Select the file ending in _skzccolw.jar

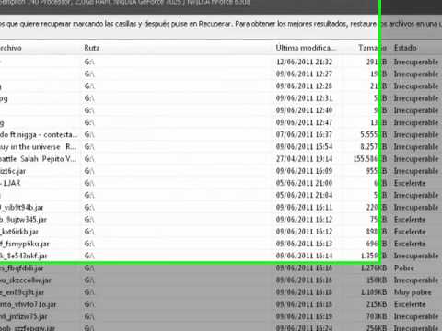(221, 280)
